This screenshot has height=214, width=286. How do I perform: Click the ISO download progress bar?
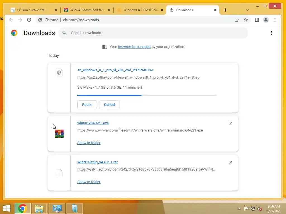(x=147, y=95)
